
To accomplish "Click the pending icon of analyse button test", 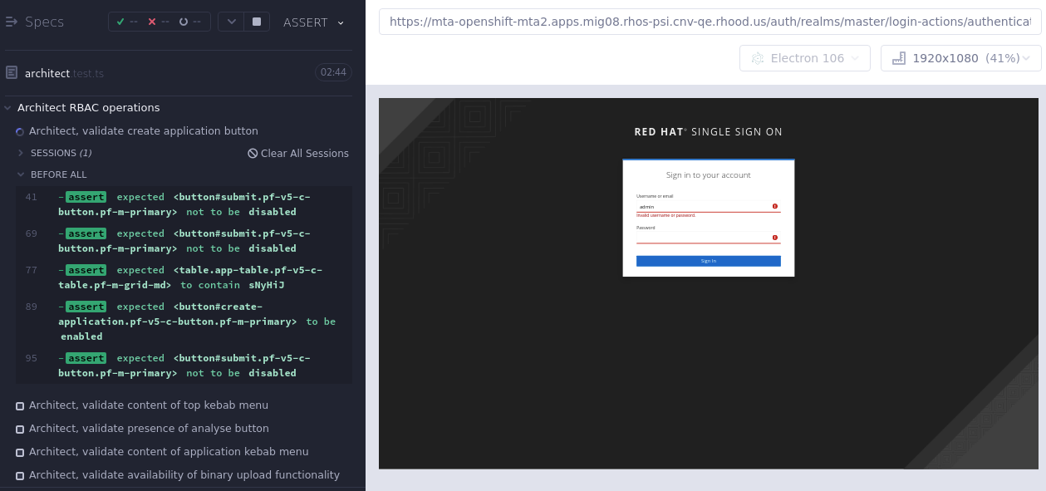I will tap(20, 430).
